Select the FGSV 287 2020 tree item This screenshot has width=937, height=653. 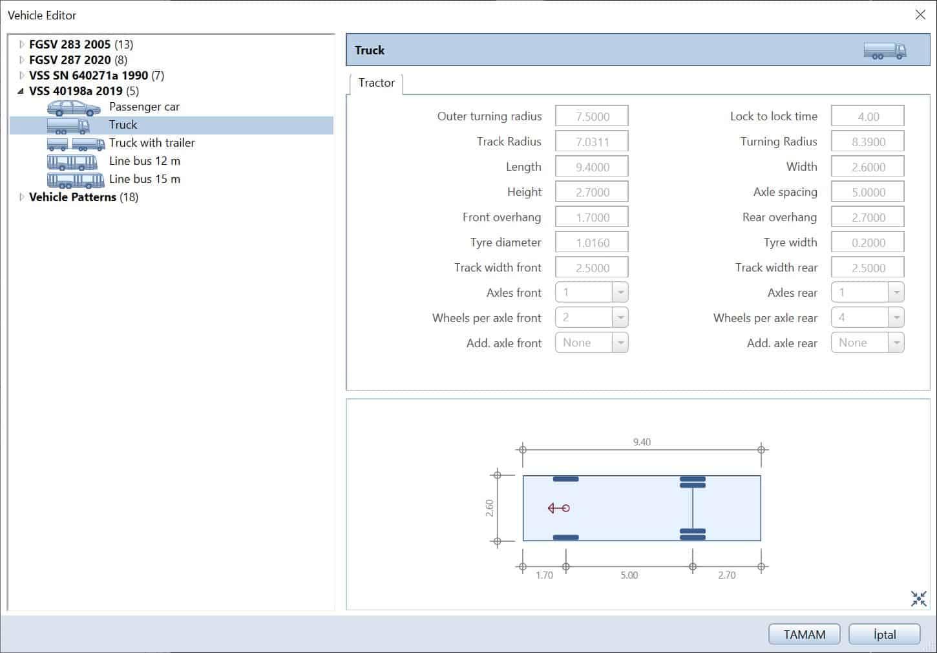point(70,60)
